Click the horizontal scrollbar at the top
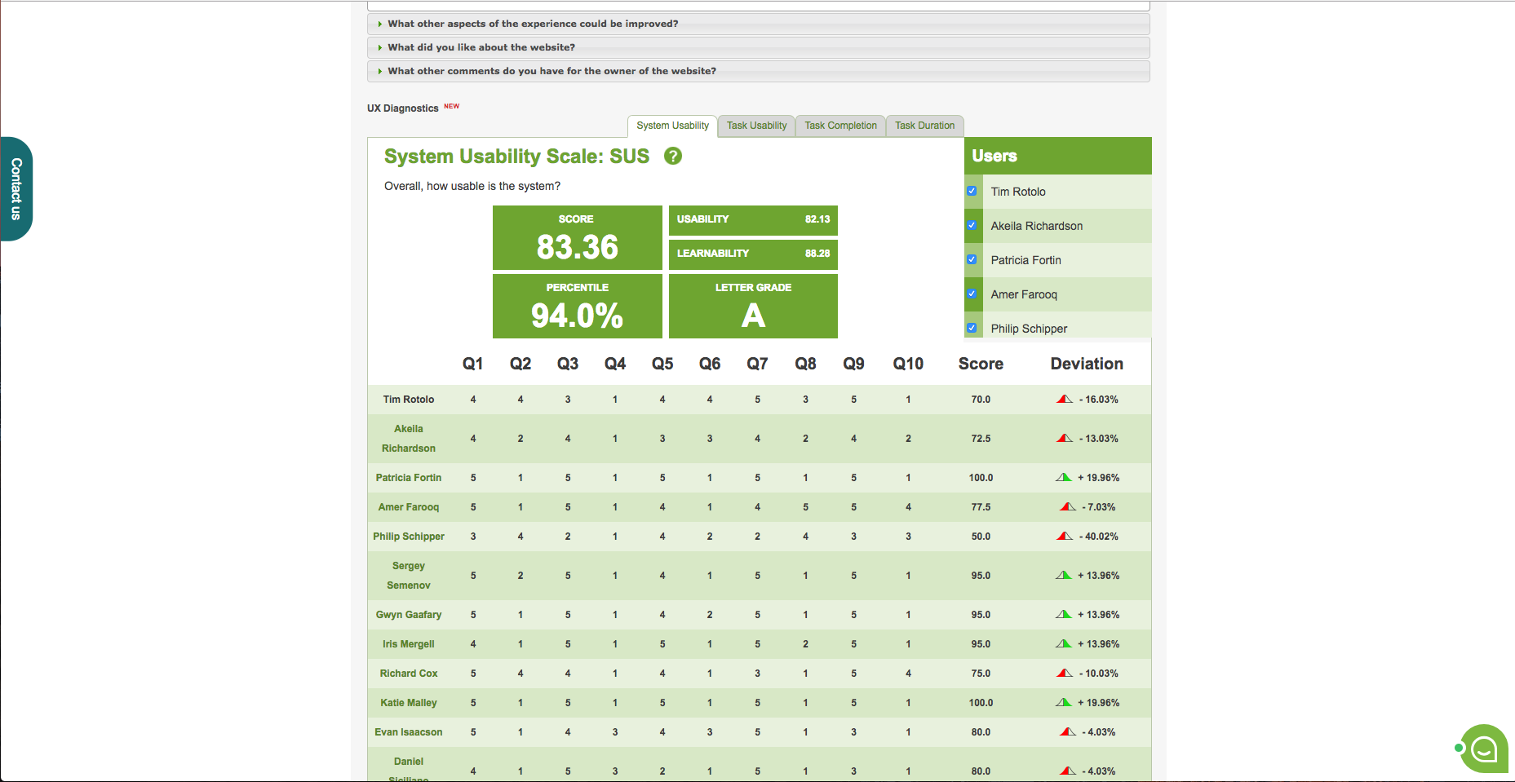1515x782 pixels. (x=757, y=5)
